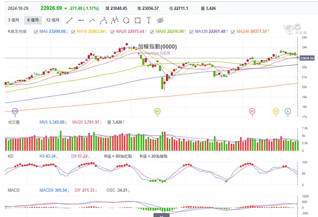Click the MA240 20377.57 value label
The width and height of the screenshot is (318, 217).
pos(253,31)
